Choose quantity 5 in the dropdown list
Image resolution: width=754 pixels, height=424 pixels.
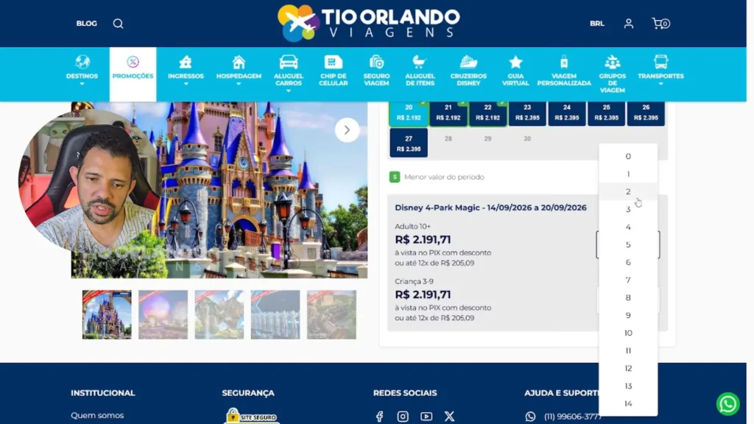tap(628, 244)
